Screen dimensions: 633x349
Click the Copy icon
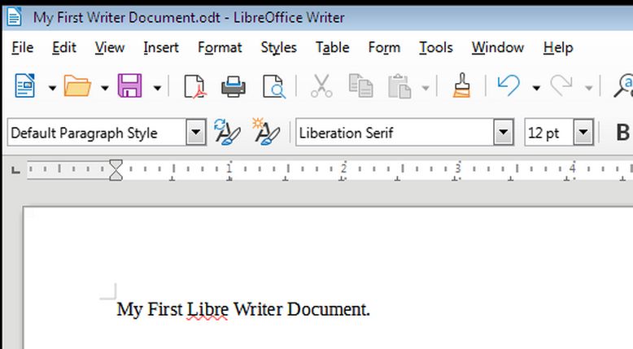360,86
